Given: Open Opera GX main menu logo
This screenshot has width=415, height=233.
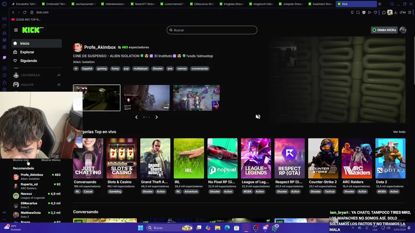Looking at the screenshot, I should click(4, 4).
